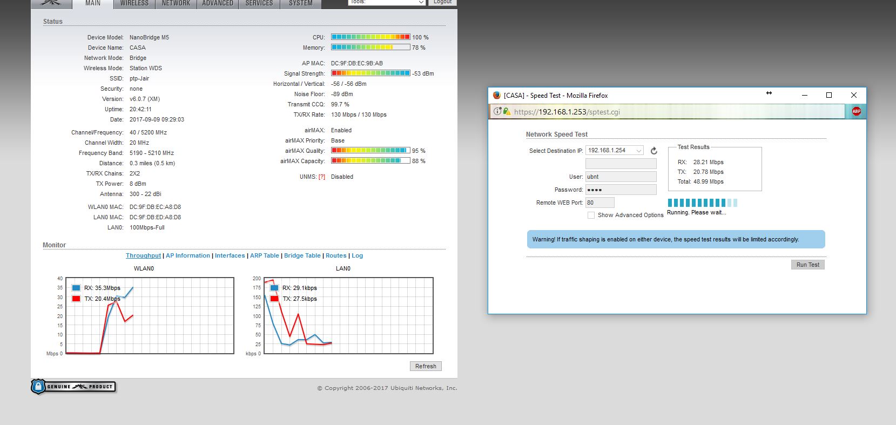Click the WLAN0 MAC 'DC:9F:DB:EC:A8:D8'
The width and height of the screenshot is (896, 425).
click(x=156, y=207)
